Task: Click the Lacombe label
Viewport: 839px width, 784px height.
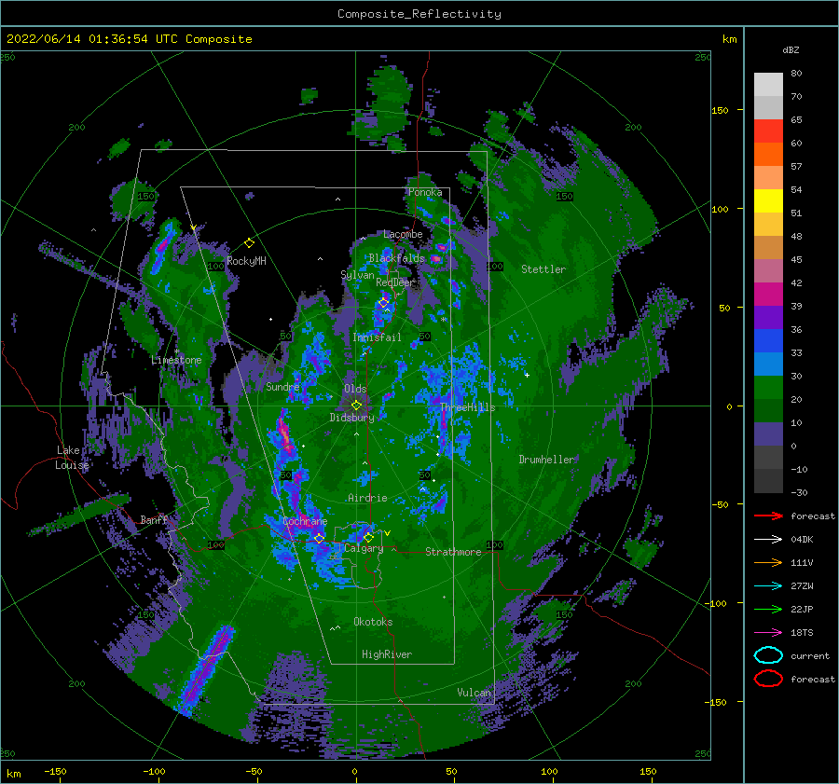Action: click(403, 234)
